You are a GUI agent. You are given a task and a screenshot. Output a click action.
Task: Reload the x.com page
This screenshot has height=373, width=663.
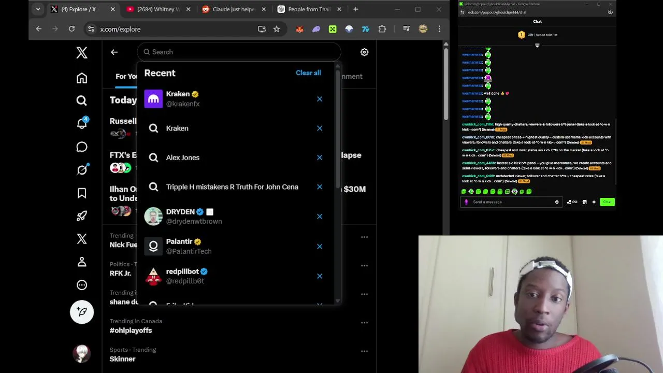pos(71,29)
